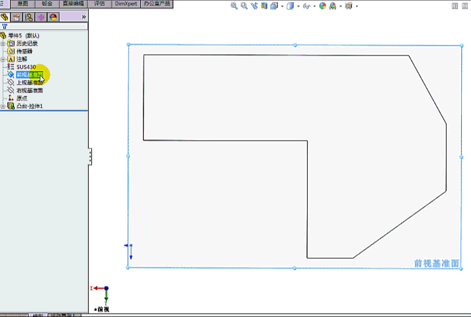Open the Hide/Show Items dropdown arrow
Image resolution: width=471 pixels, height=317 pixels.
pos(314,7)
